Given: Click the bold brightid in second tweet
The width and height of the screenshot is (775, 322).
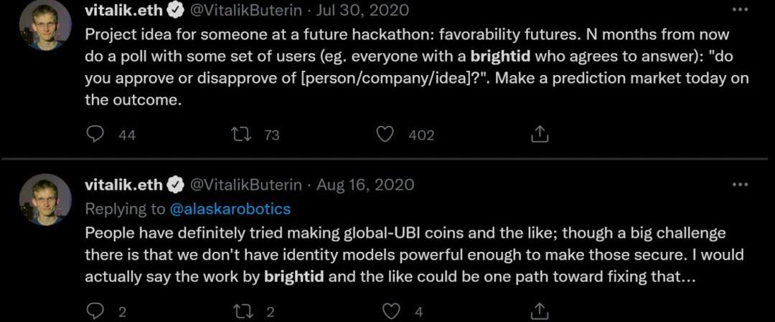Looking at the screenshot, I should [295, 277].
